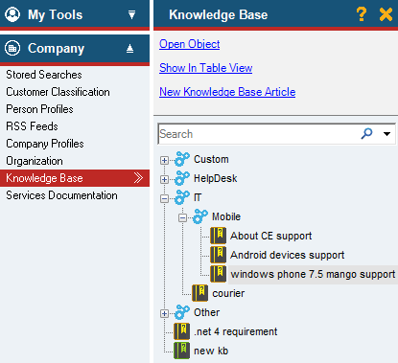This screenshot has width=398, height=363.
Task: Open Person Profiles
Action: click(x=39, y=109)
